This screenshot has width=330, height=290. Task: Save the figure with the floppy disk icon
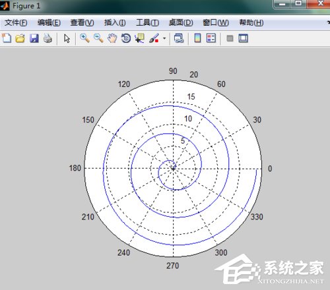coord(34,38)
